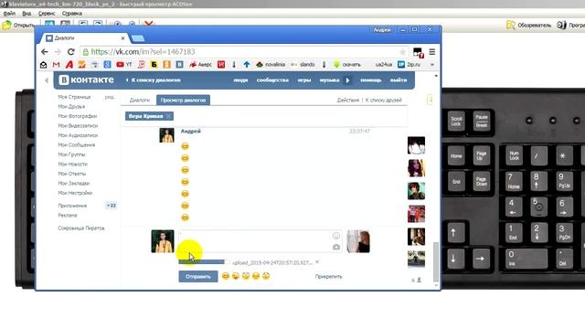The image size is (585, 329).
Task: Click Андрей's avatar in message
Action: point(166,135)
